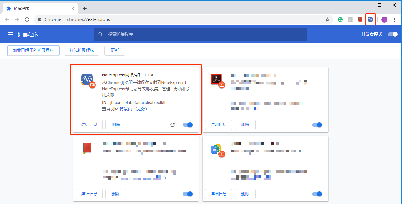Click the NoteExpress网络捕手 extension name
The image size is (402, 204).
click(x=122, y=75)
